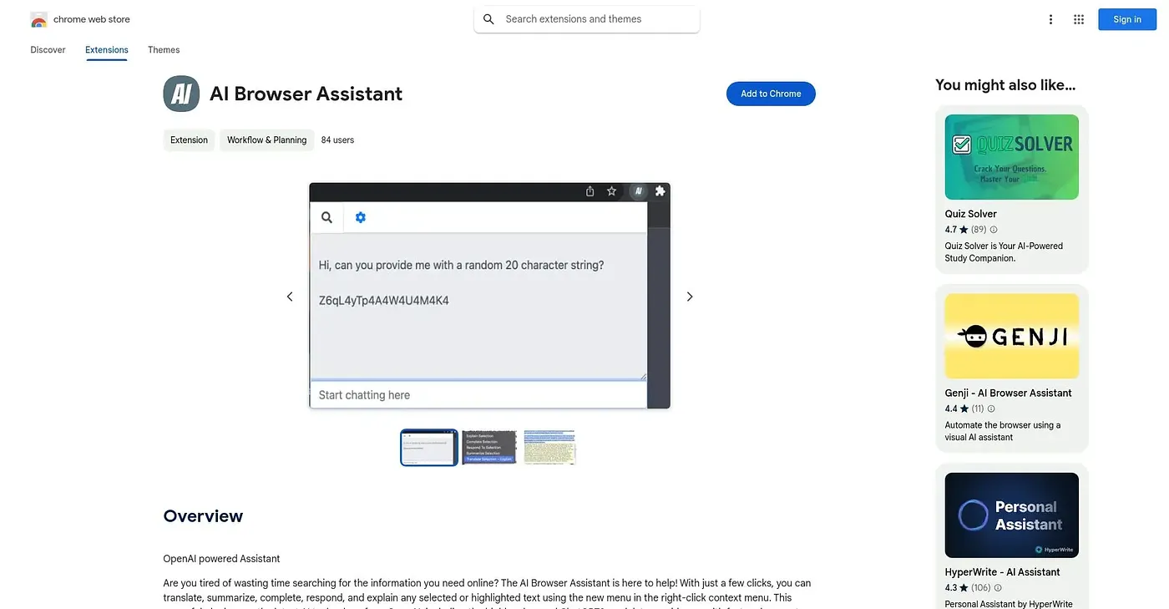Click the "OpenAI powered Assistant" text
This screenshot has width=1169, height=609.
tap(221, 559)
